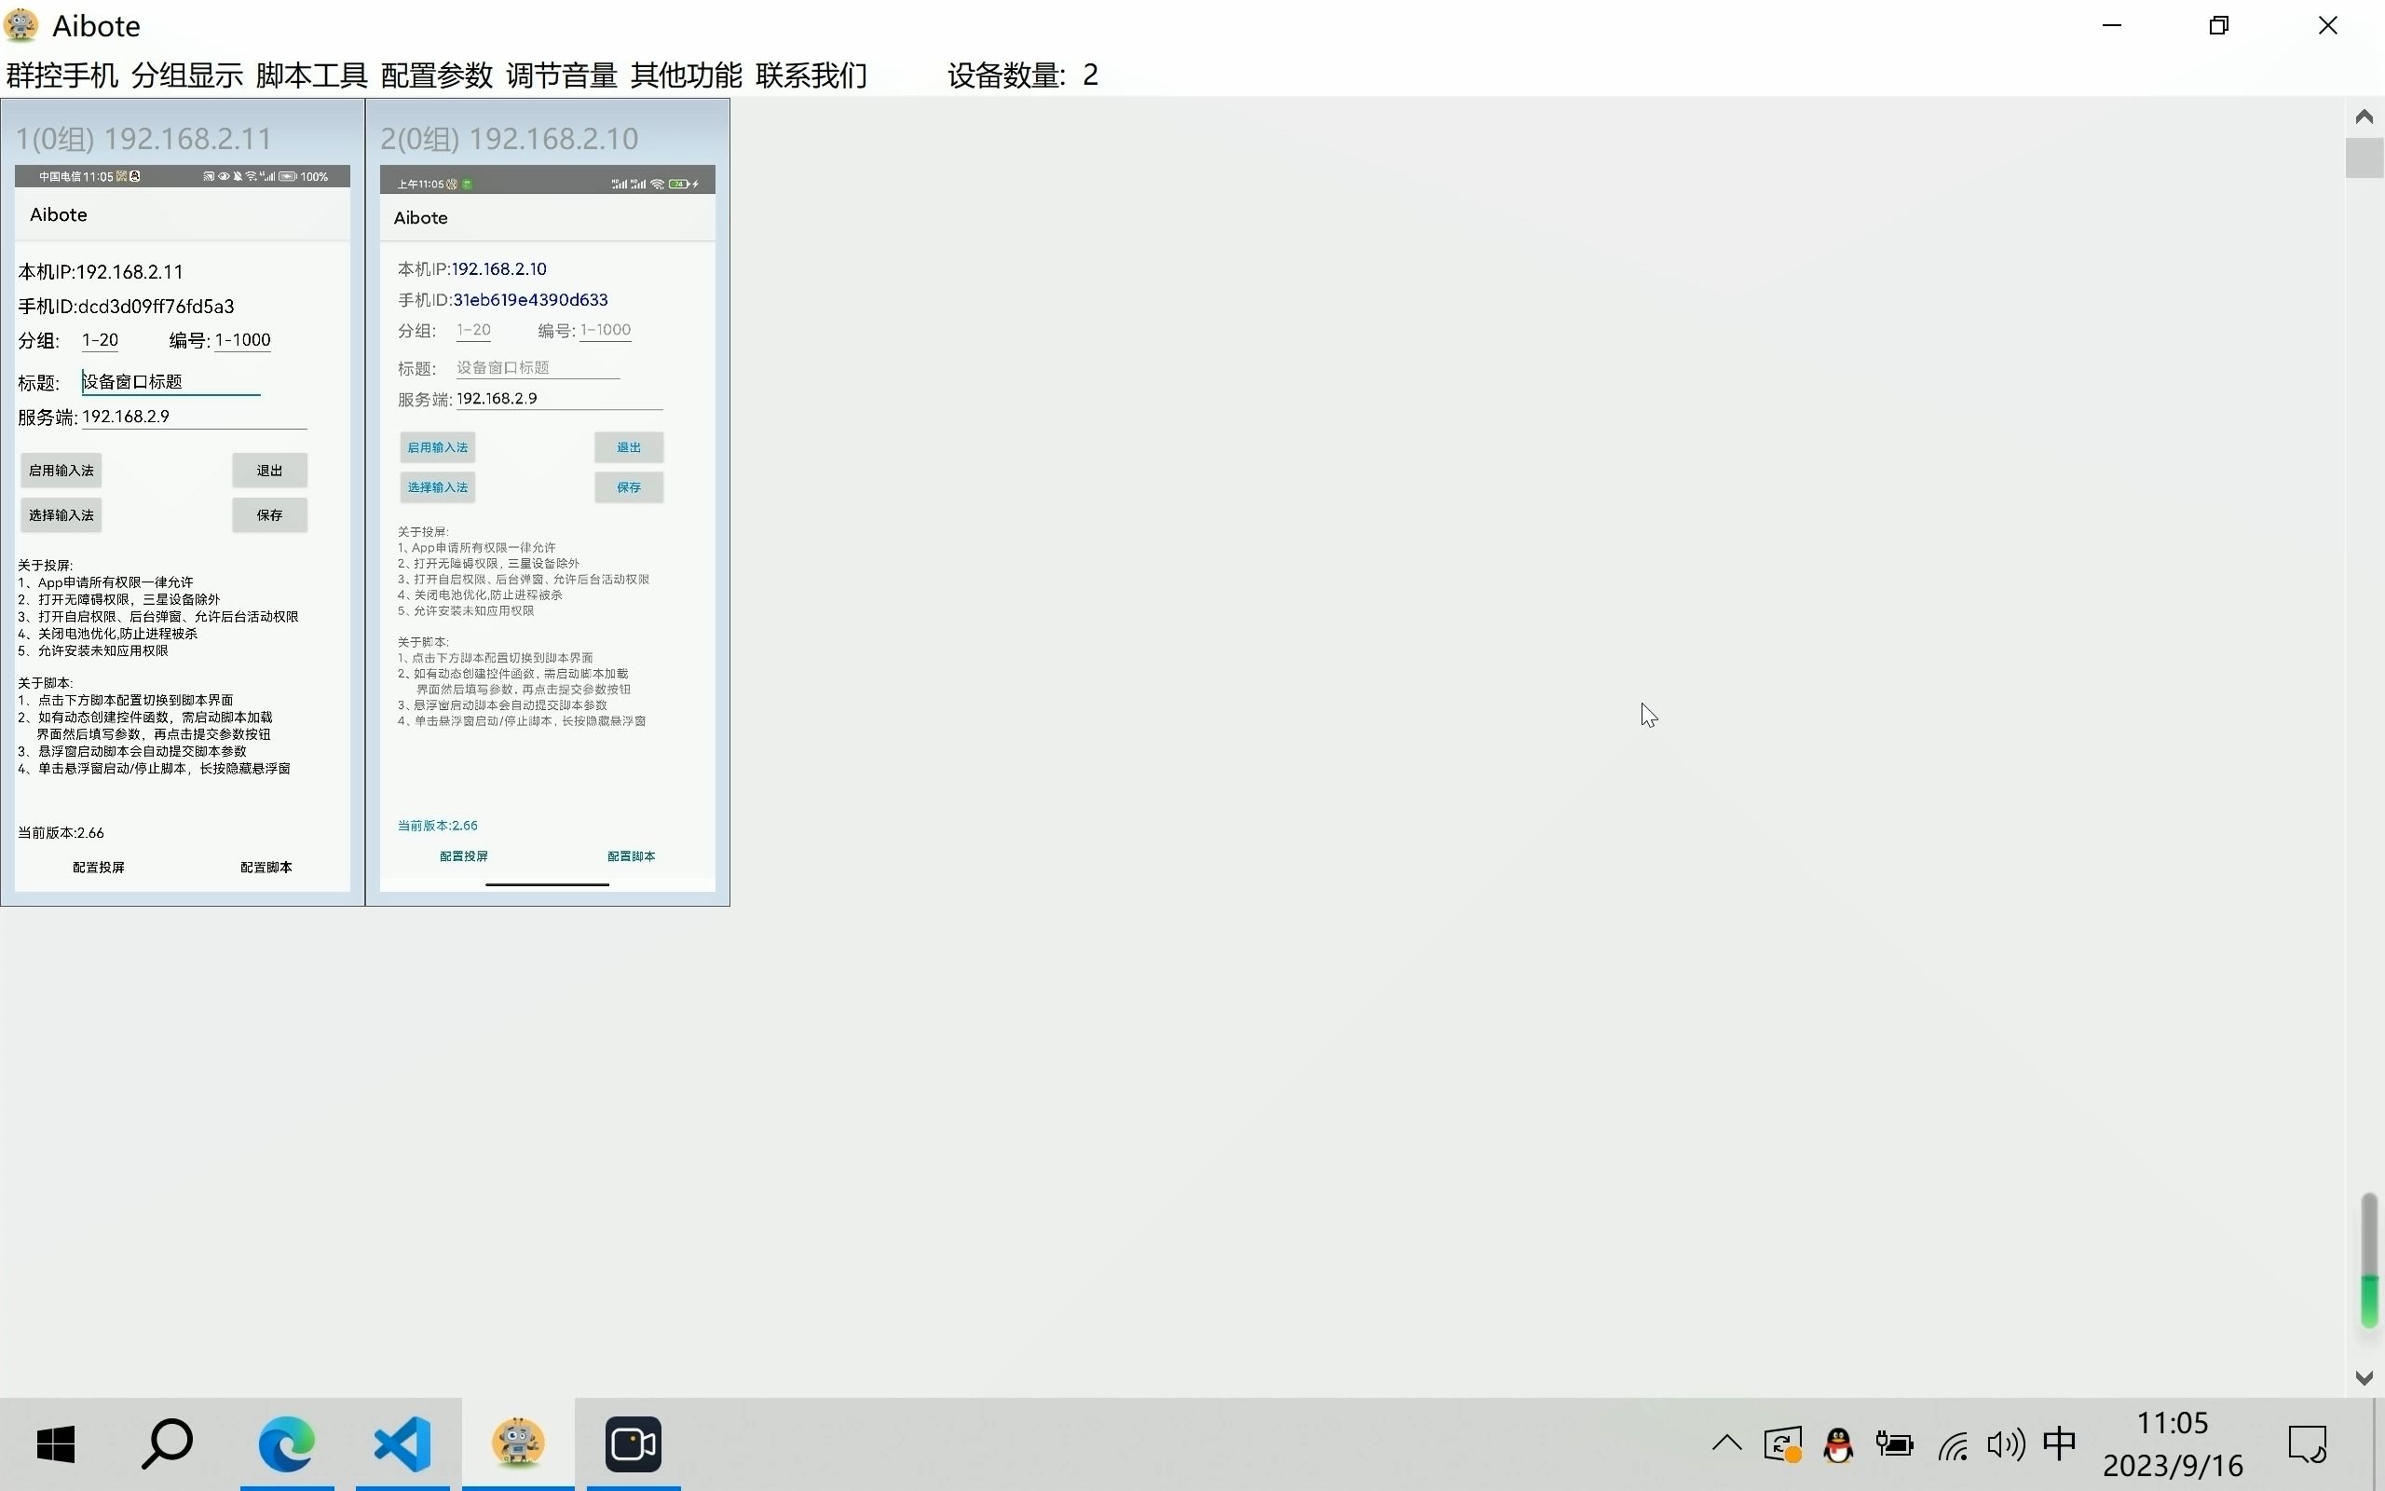Click the 标题 input field on device 1

[x=170, y=382]
